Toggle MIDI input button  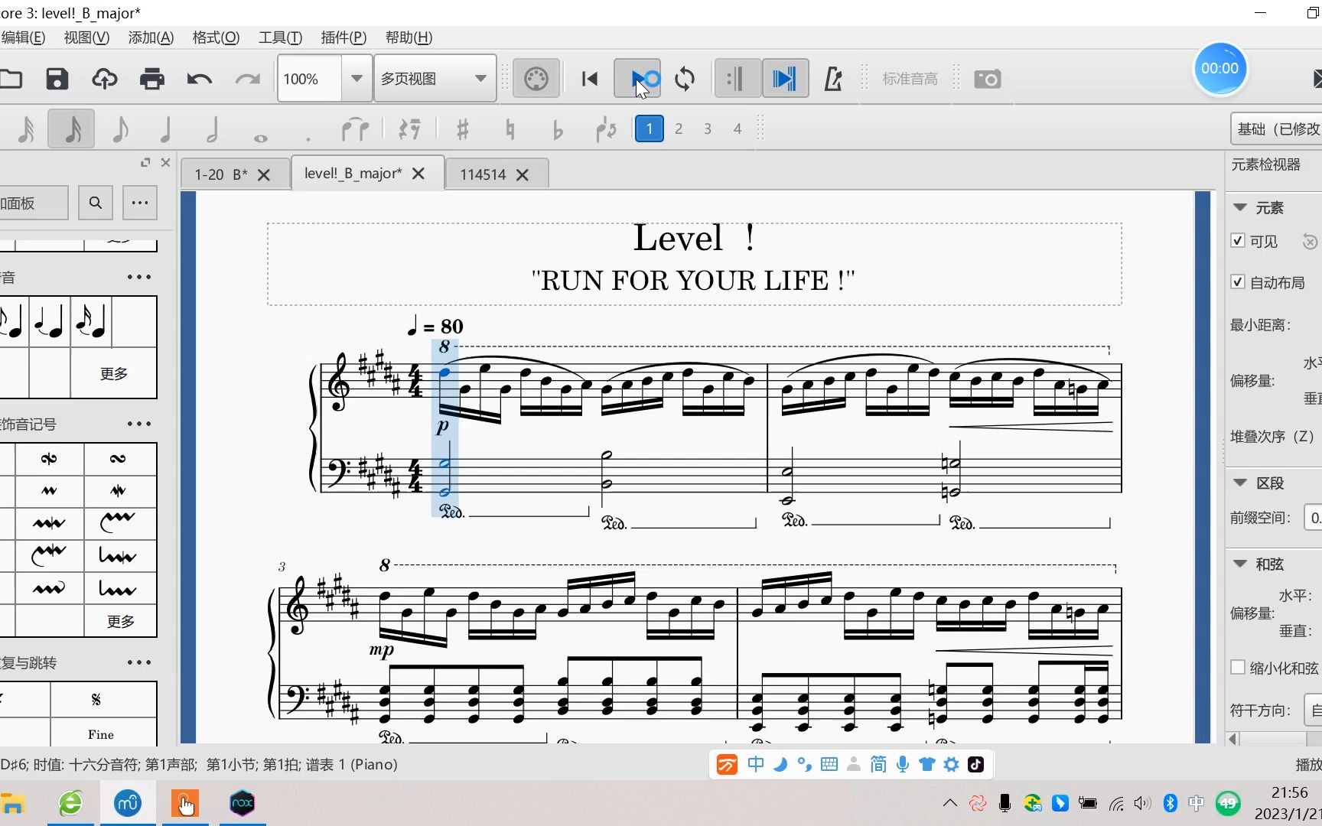[536, 79]
